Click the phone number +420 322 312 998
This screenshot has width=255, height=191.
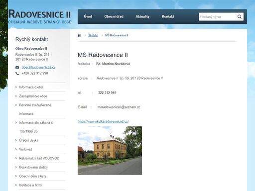click(35, 73)
